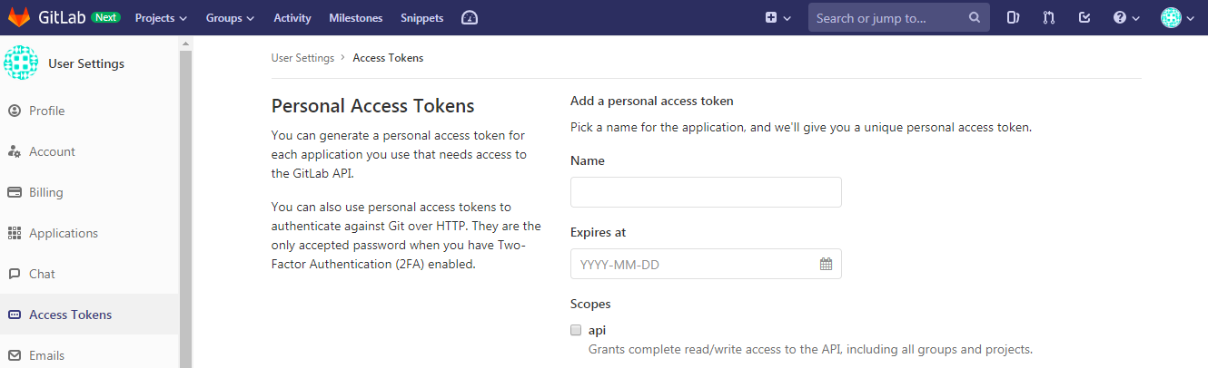Viewport: 1208px width, 368px height.
Task: Go to Activity in top navigation
Action: tap(292, 18)
